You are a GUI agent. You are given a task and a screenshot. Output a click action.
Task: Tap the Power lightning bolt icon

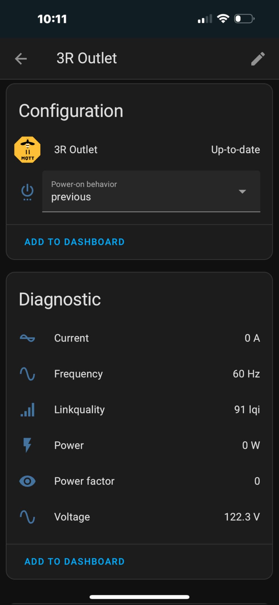point(27,445)
